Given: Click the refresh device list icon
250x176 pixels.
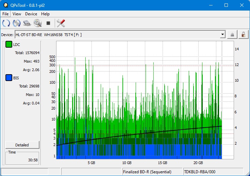Looking at the screenshot, I should (6, 23).
